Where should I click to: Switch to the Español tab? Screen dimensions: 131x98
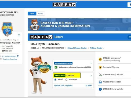(x=41, y=14)
